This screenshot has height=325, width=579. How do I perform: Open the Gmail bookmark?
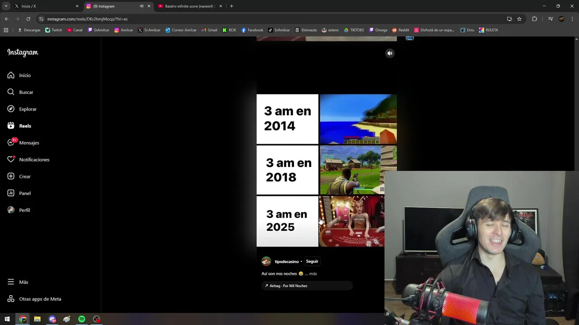click(209, 30)
